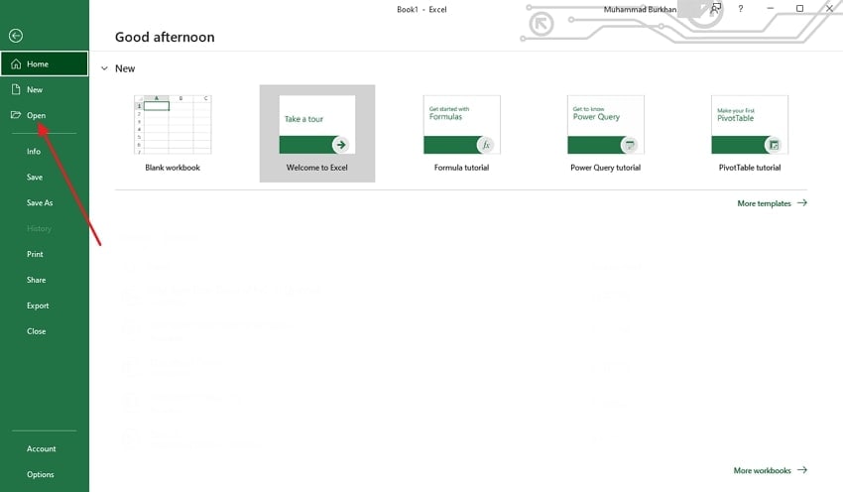
Task: Click the Power Query tutorial caption
Action: point(606,168)
